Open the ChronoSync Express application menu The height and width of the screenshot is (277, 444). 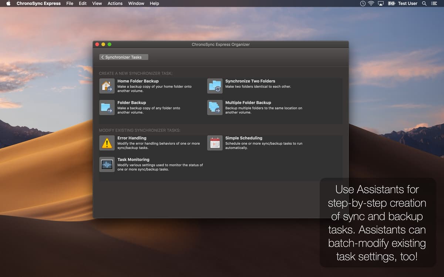point(39,3)
